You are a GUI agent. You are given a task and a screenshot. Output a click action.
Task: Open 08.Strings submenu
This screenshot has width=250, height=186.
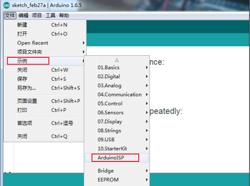tap(117, 131)
